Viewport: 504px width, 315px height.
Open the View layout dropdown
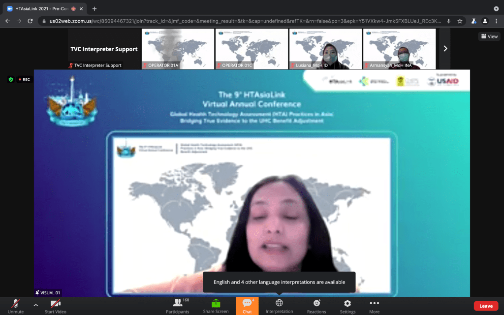coord(489,36)
